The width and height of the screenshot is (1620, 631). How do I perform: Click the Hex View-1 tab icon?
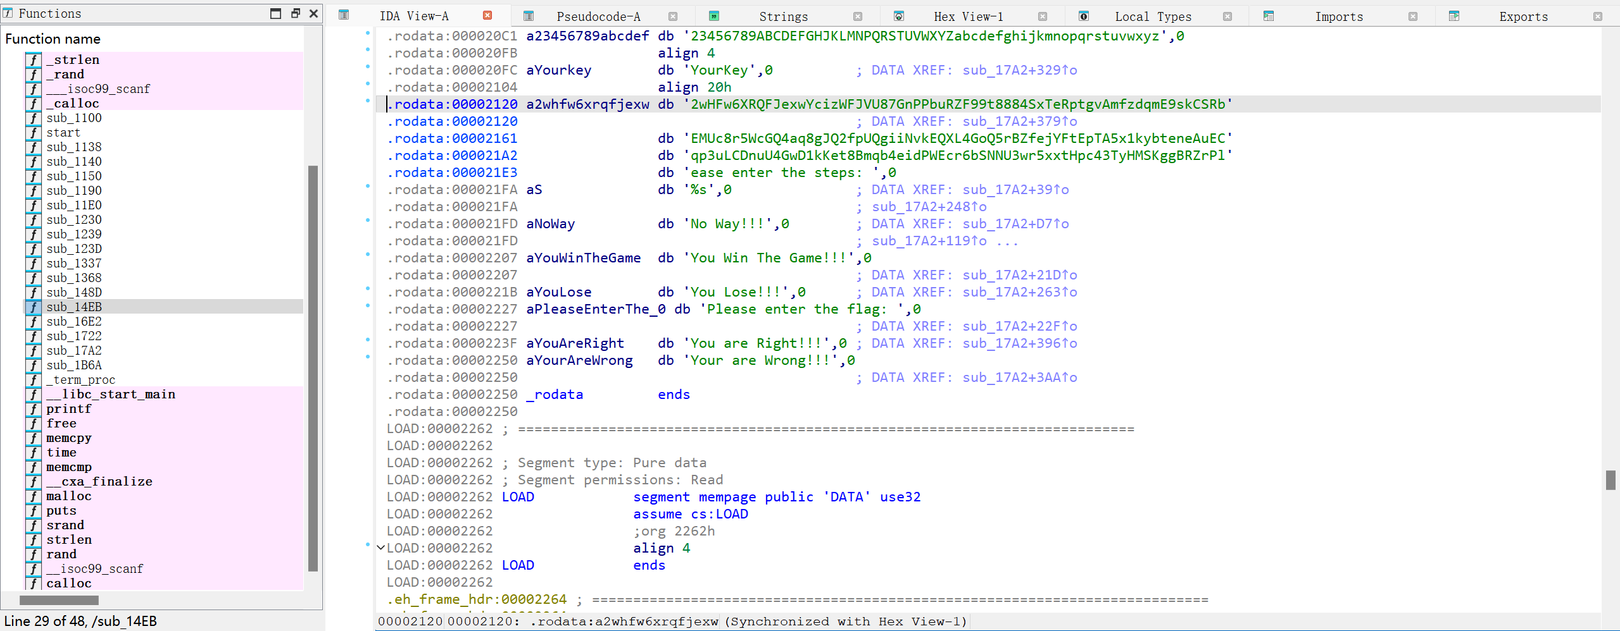pos(898,16)
